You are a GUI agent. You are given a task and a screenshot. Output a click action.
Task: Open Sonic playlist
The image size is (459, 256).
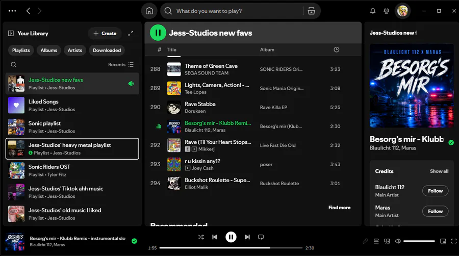[72, 127]
